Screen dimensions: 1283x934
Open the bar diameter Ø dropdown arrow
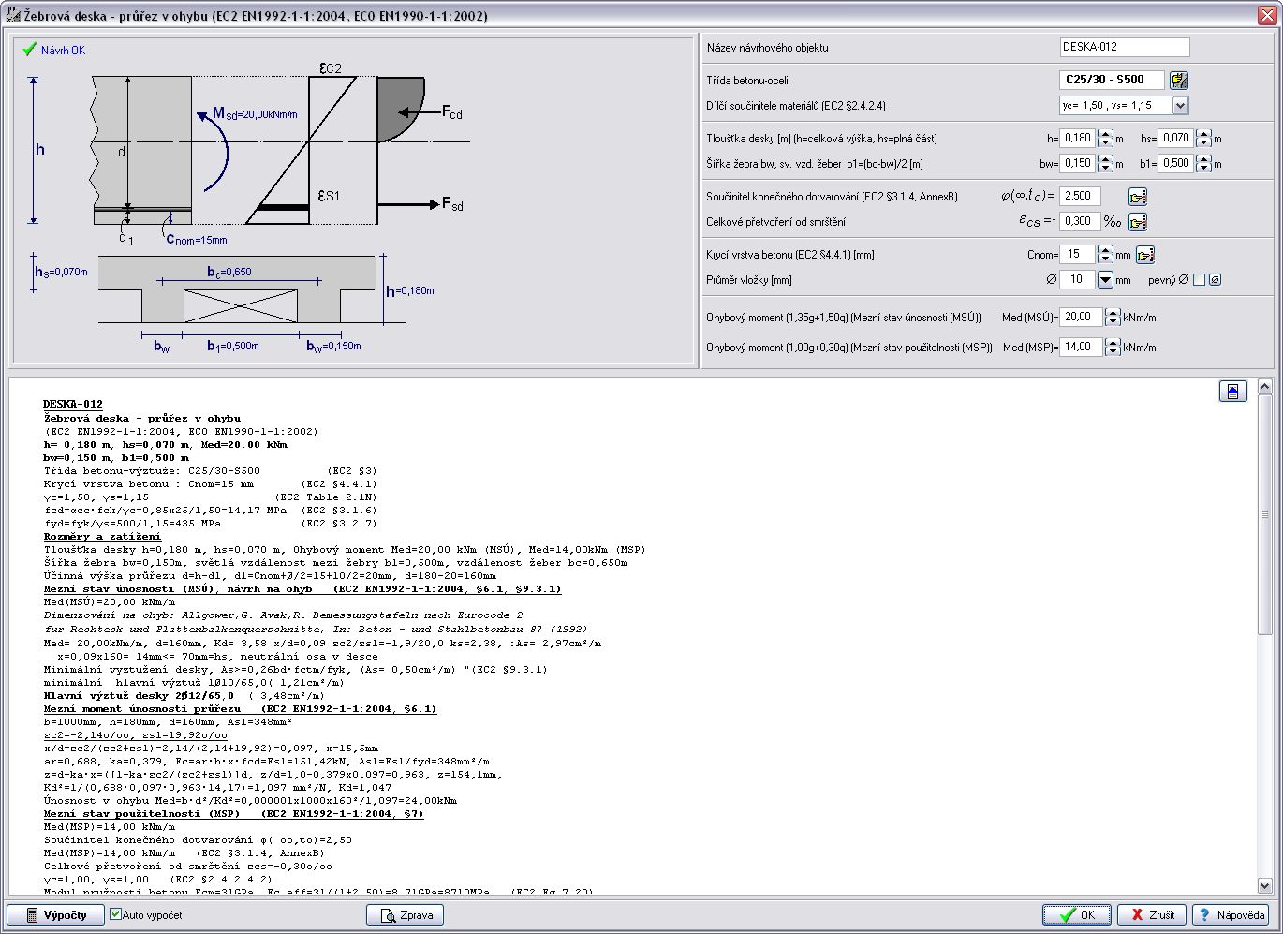[1105, 279]
